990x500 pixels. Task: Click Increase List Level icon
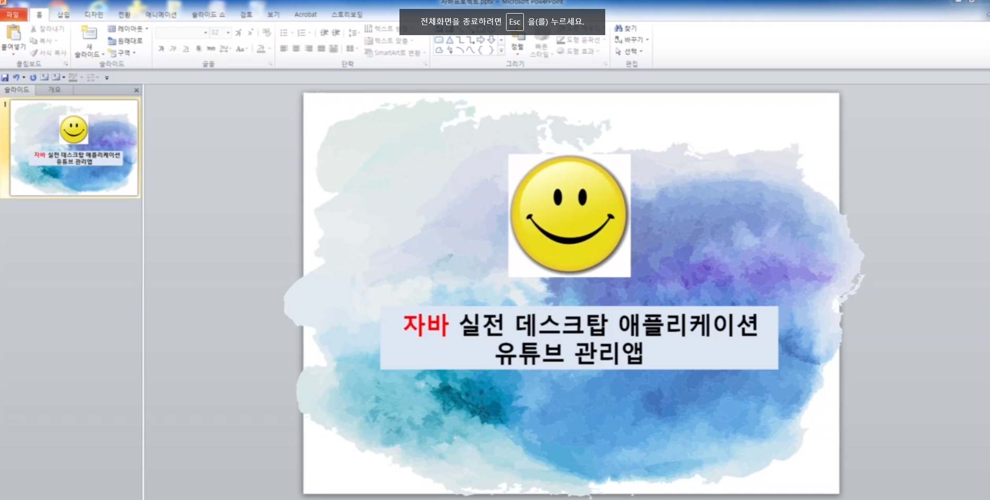click(x=336, y=32)
